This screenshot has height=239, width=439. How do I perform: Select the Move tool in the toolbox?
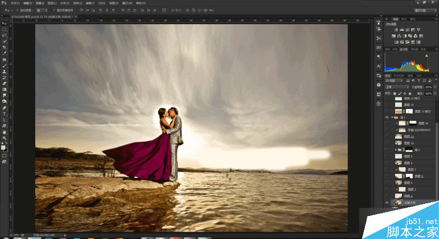pos(4,24)
